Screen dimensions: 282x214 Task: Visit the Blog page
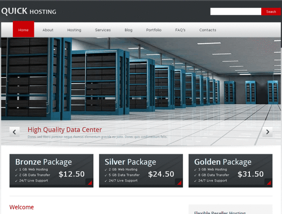click(128, 30)
